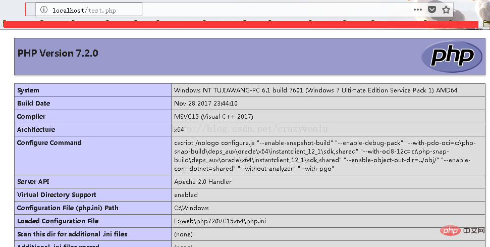Save page with the Pocket icon
The height and width of the screenshot is (247, 490).
coord(432,9)
